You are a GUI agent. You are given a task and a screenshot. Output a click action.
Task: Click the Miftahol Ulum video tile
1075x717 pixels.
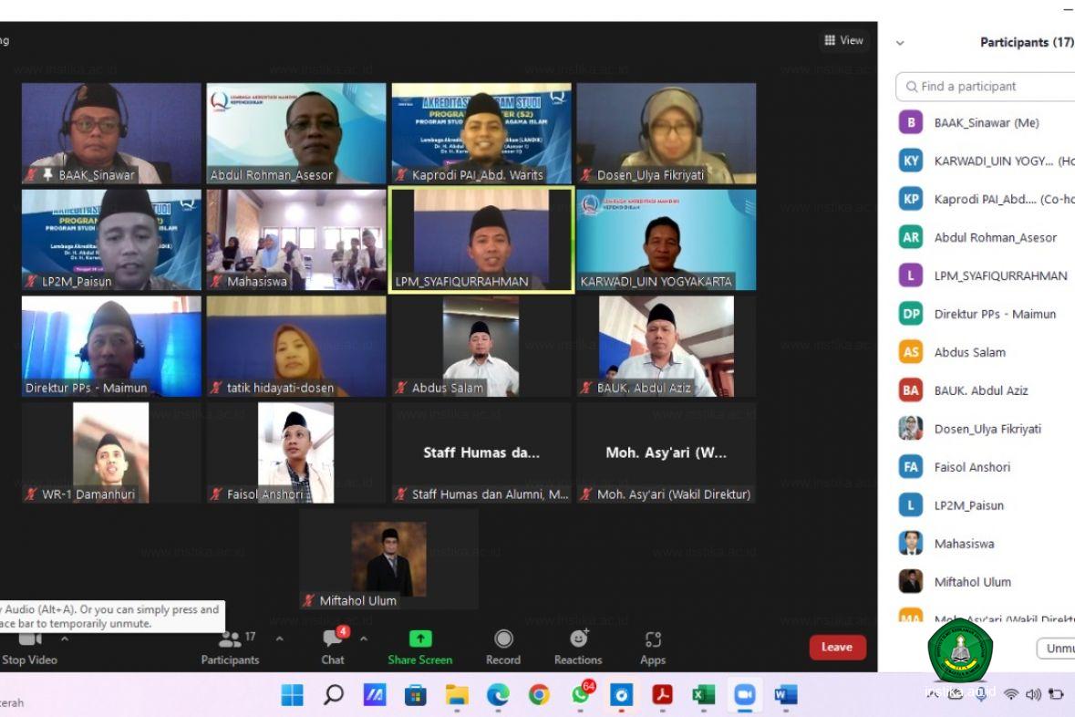(x=388, y=560)
